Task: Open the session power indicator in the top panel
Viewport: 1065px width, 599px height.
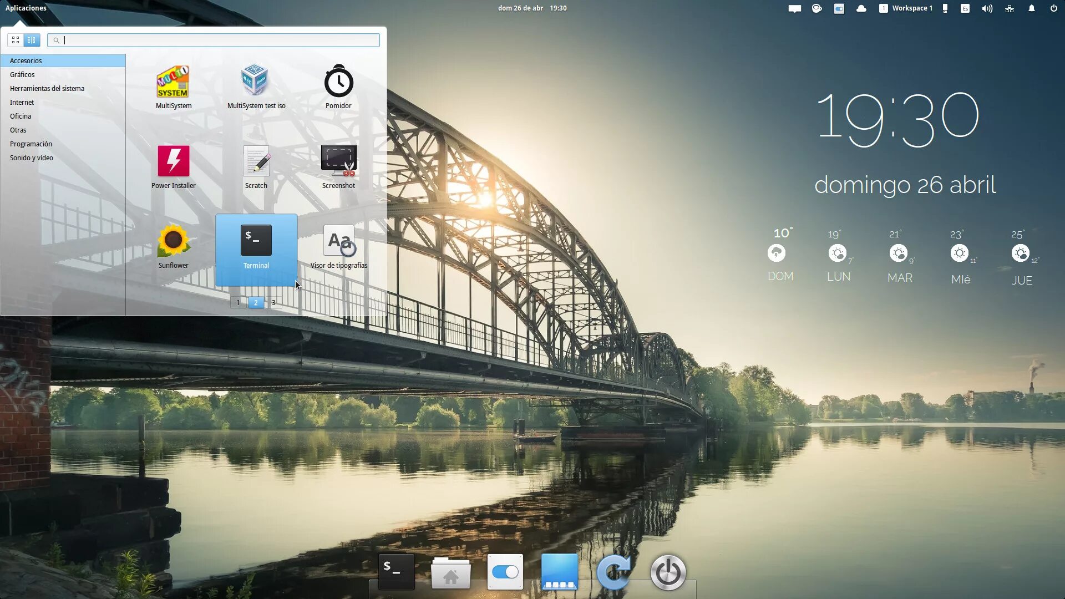Action: pyautogui.click(x=1053, y=8)
